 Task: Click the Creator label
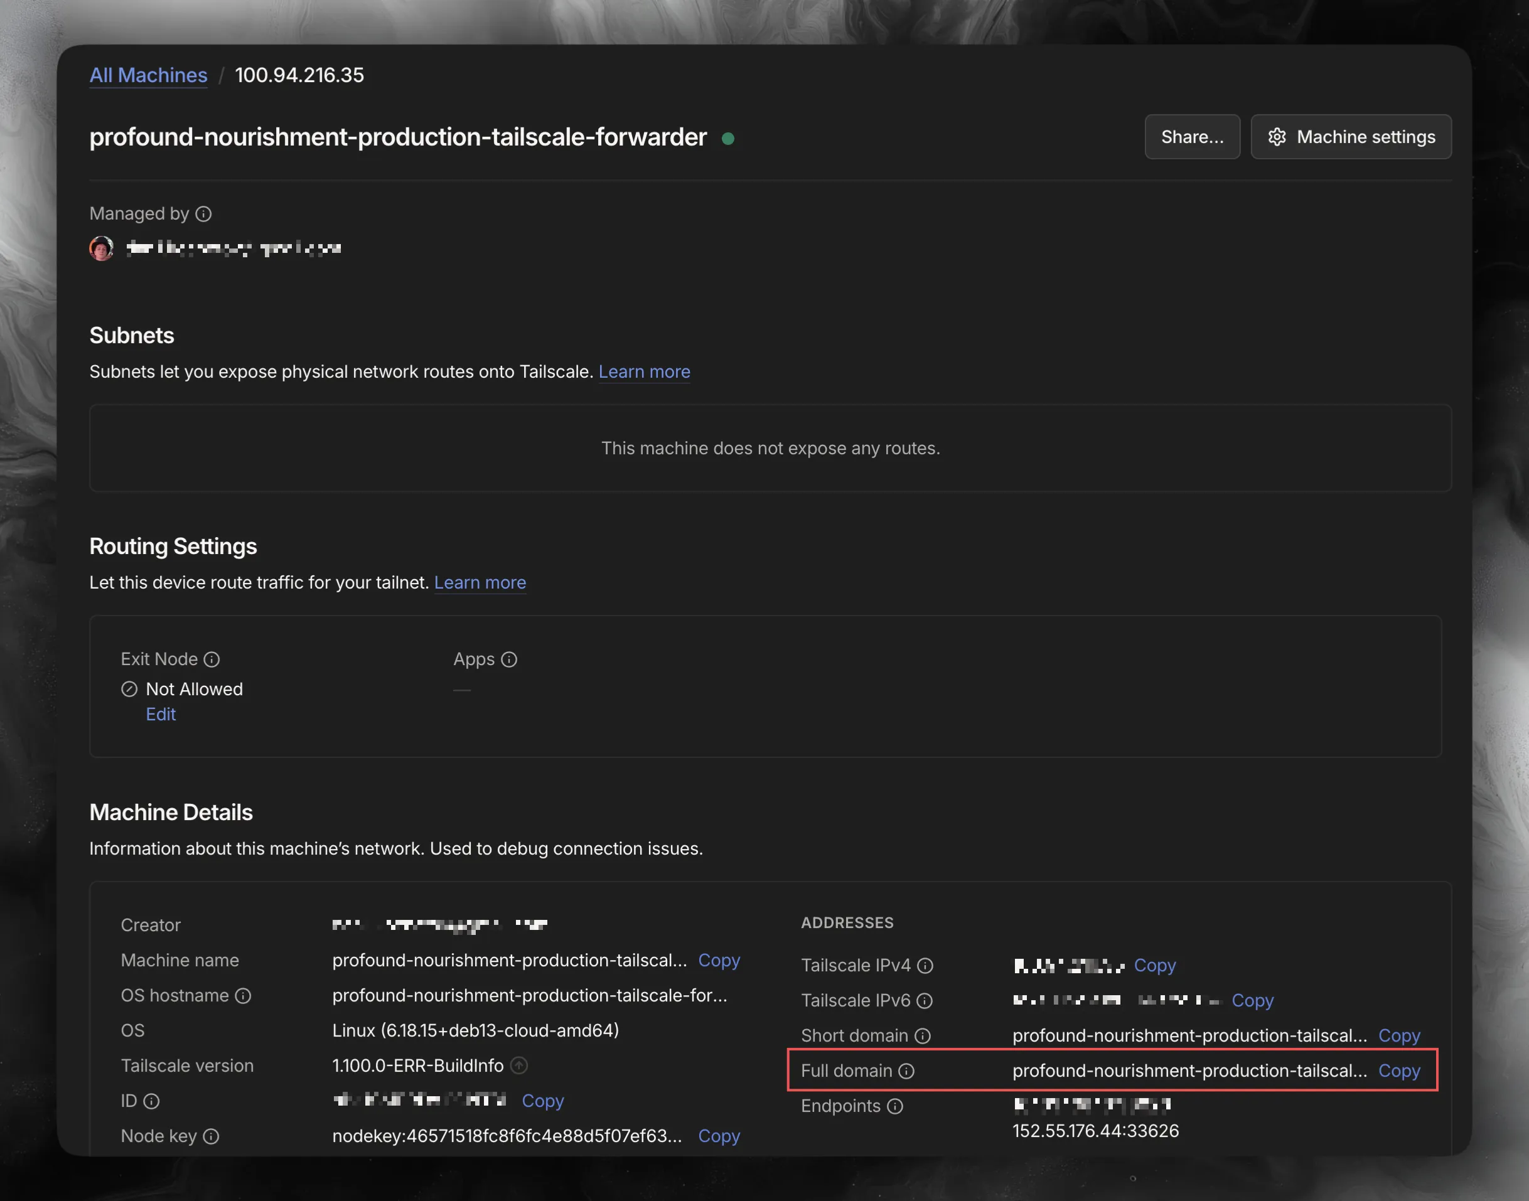[151, 925]
